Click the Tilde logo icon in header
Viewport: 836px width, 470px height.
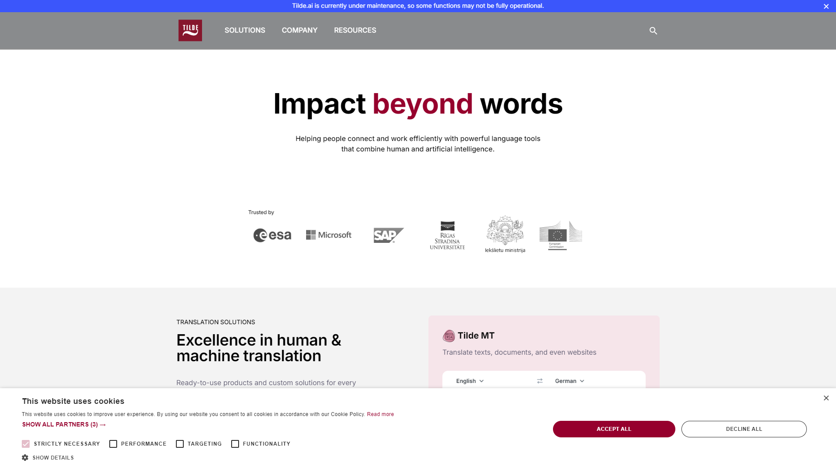click(x=190, y=30)
